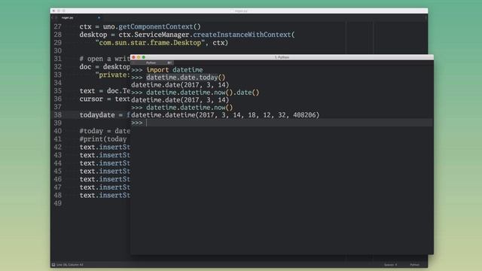
Task: Click the "datetime.datetime.now()" command without .date()
Action: (190, 108)
